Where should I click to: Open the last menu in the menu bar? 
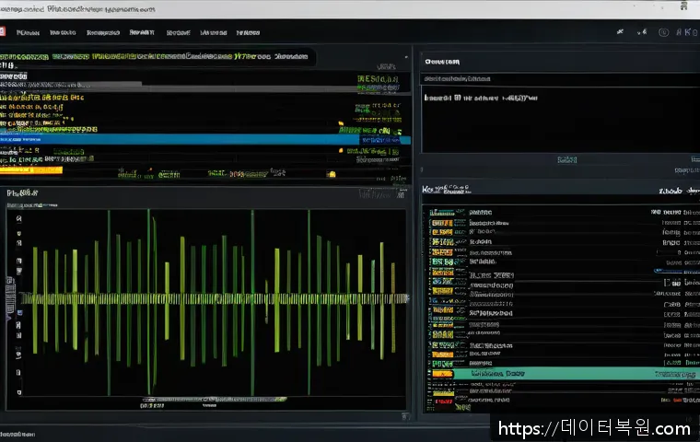coord(248,32)
